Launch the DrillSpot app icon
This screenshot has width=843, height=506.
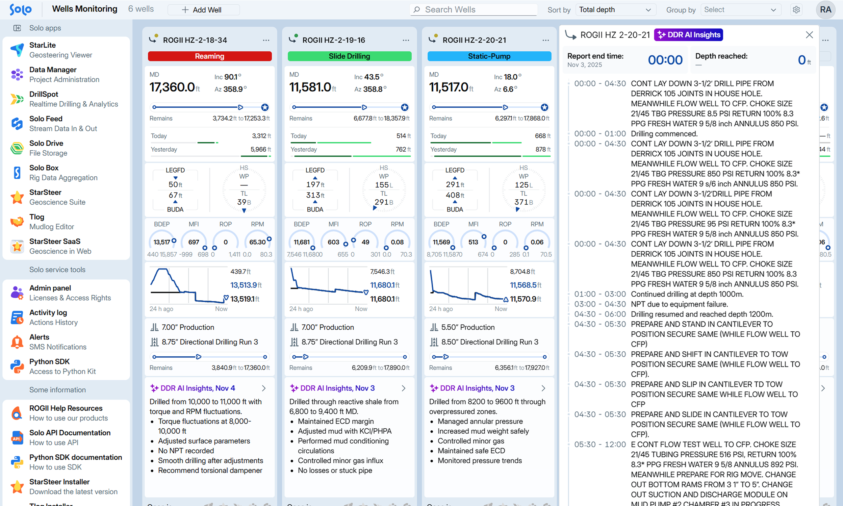click(x=17, y=99)
